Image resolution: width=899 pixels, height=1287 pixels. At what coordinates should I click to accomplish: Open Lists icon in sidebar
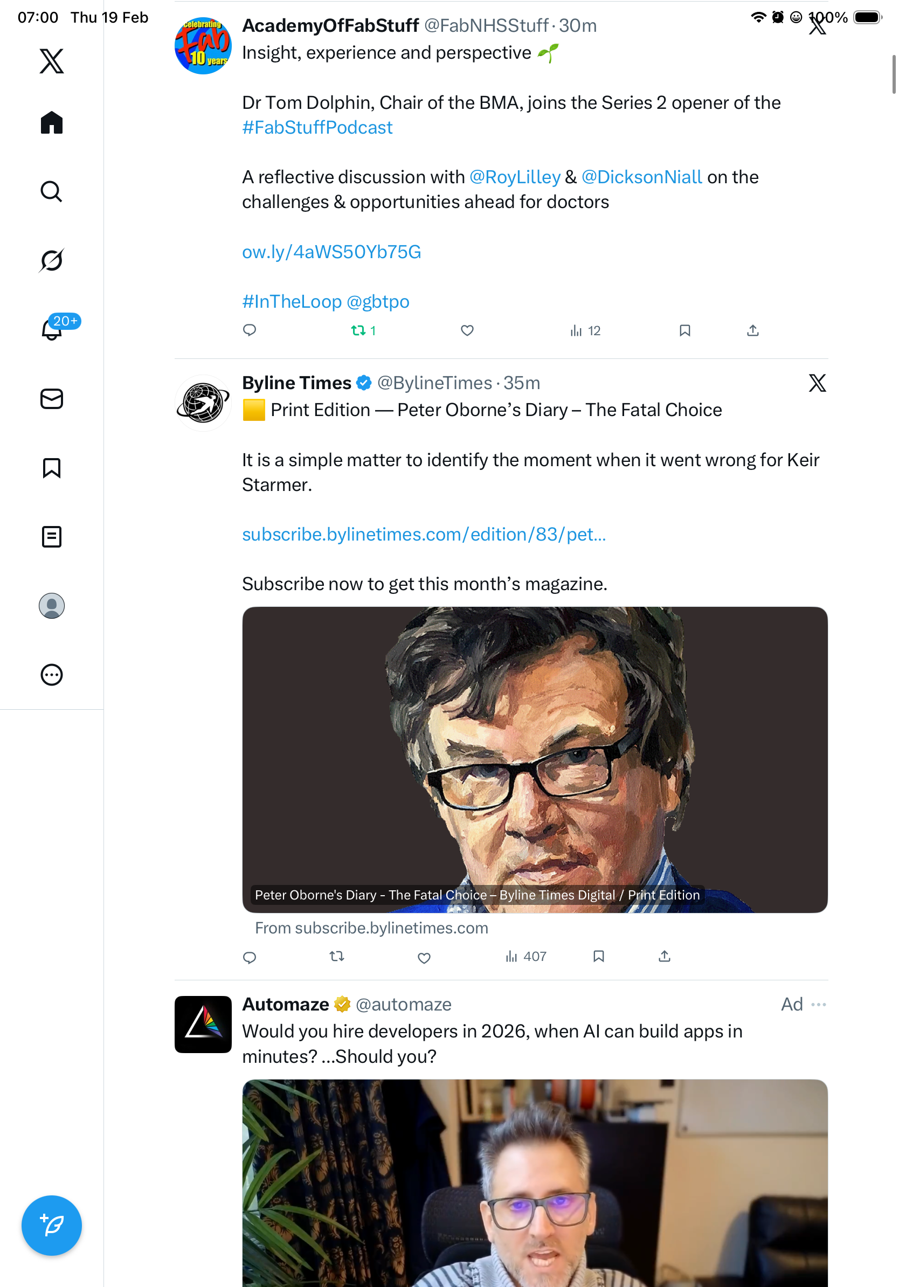click(x=52, y=536)
